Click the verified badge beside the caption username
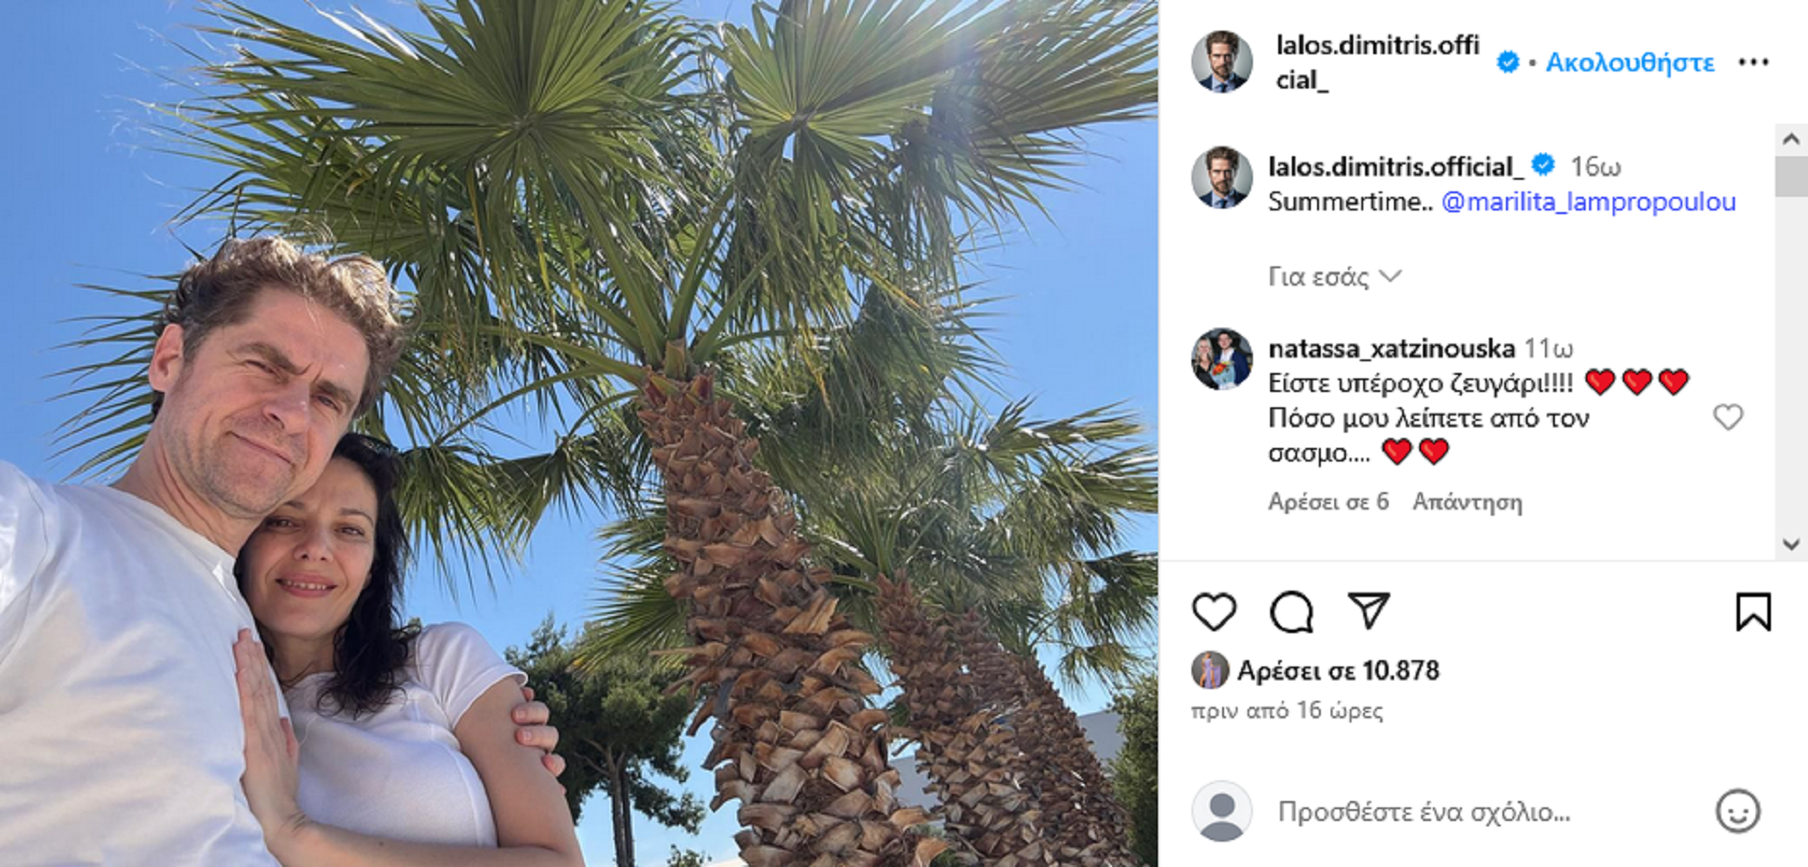 (x=1543, y=165)
